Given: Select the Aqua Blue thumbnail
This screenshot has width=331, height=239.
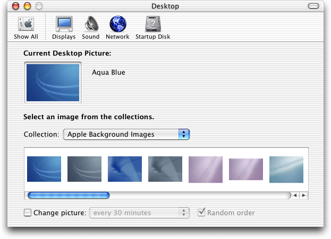Looking at the screenshot, I should pyautogui.click(x=44, y=169).
